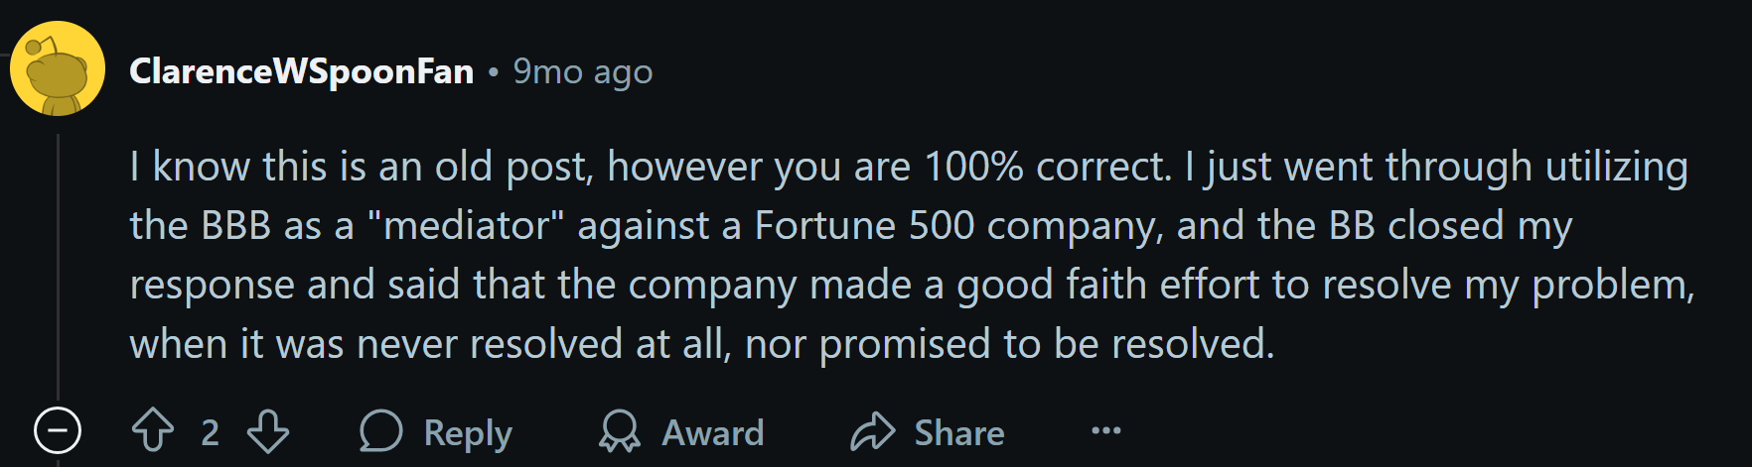Open the yellow Snoo avatar profile

[x=58, y=68]
